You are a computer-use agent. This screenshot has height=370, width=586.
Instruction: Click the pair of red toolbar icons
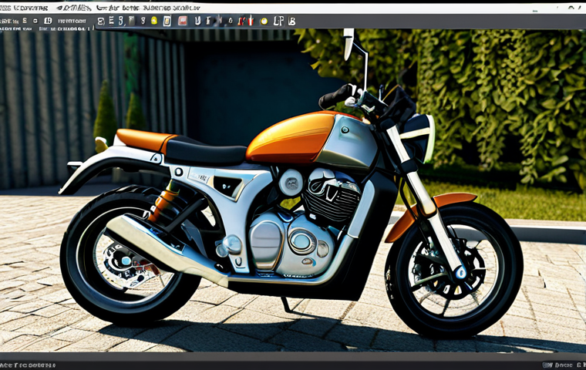coord(246,20)
